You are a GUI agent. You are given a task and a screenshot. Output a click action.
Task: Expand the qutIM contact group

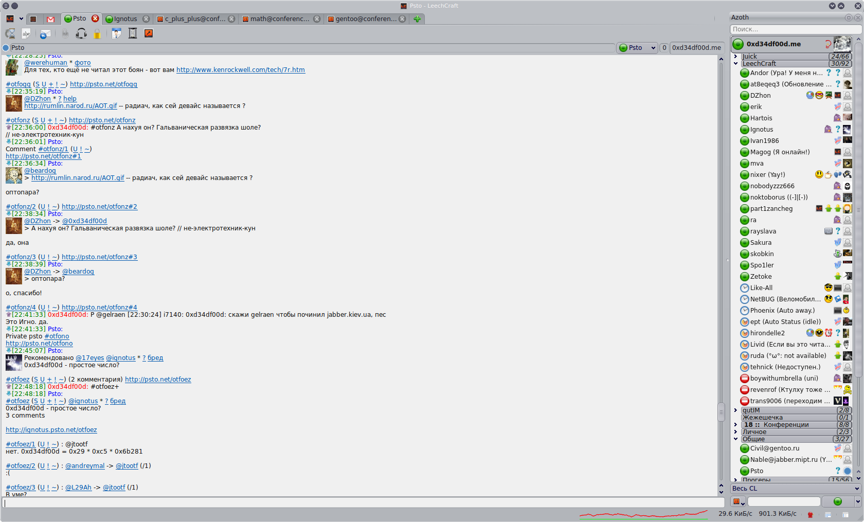(x=735, y=410)
